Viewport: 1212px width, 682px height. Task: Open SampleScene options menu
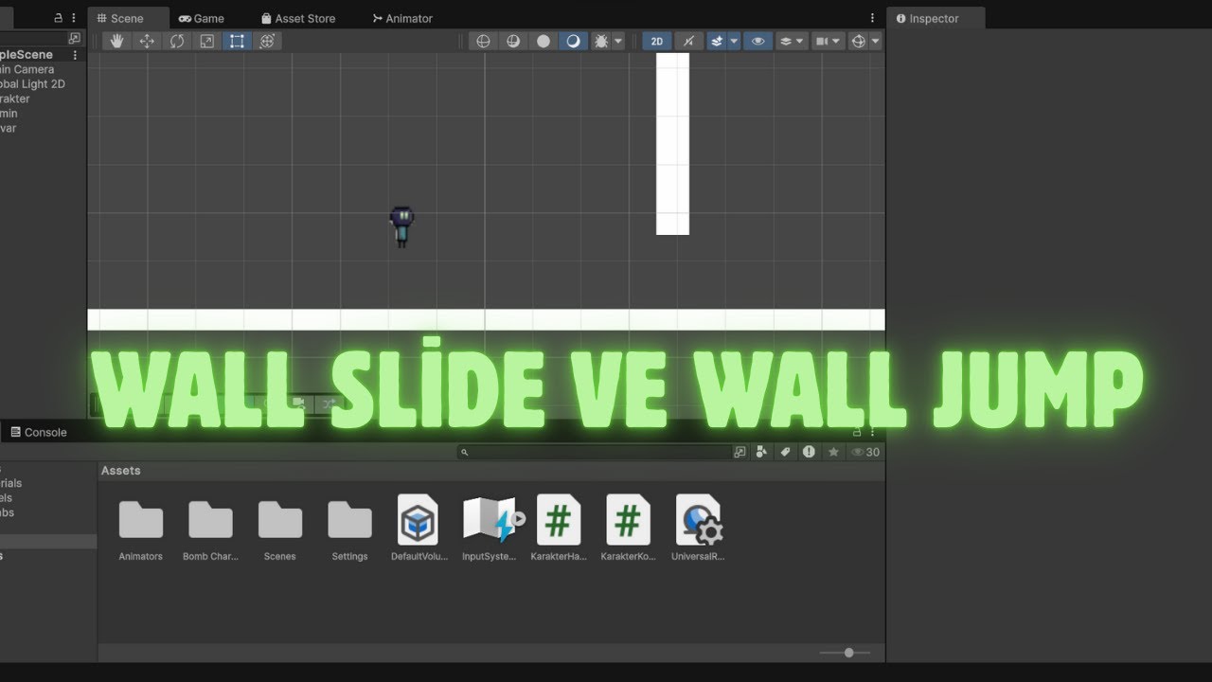pyautogui.click(x=75, y=55)
